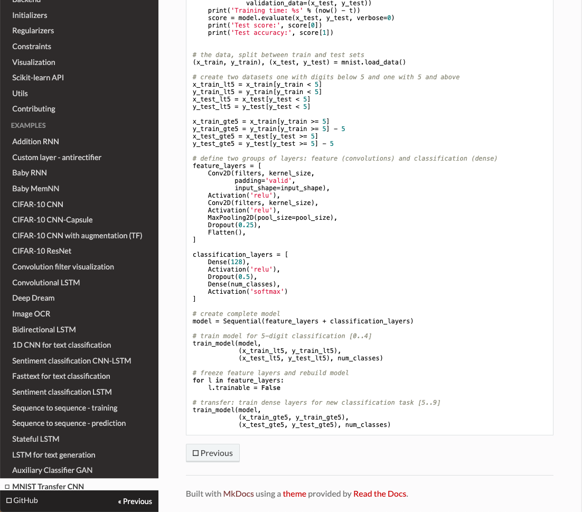Click « Previous in the bottom bar
582x512 pixels.
point(135,501)
